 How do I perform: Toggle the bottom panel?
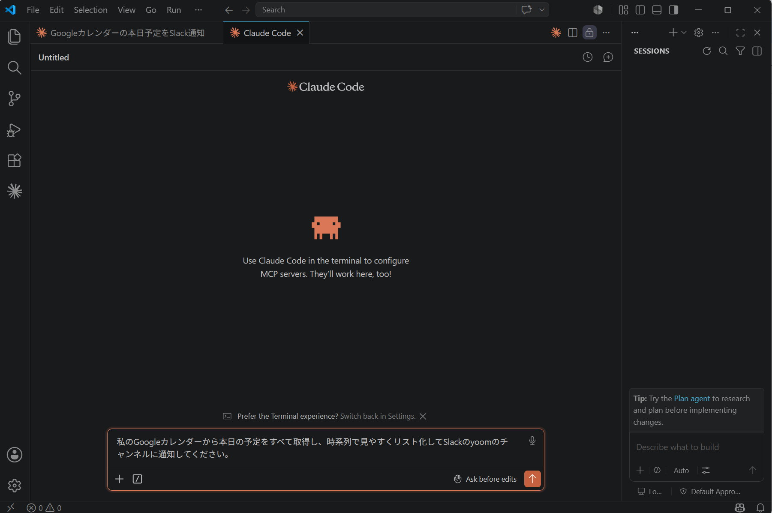click(x=657, y=10)
